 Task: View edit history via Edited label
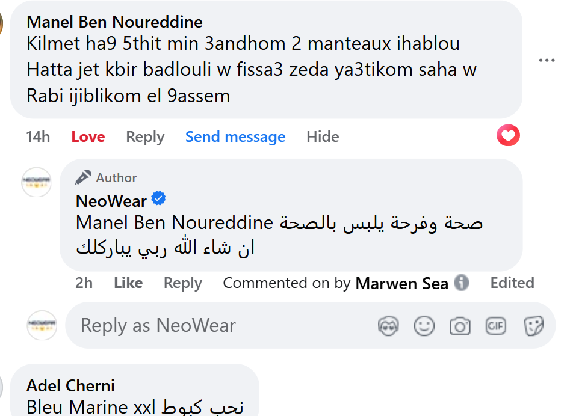[x=512, y=283]
